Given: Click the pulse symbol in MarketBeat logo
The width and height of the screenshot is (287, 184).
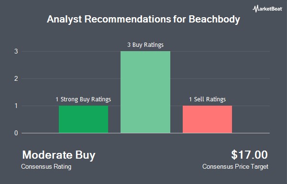Looking at the screenshot, I should [255, 9].
